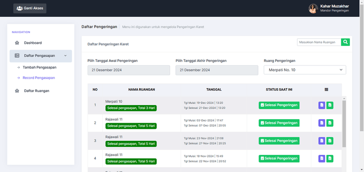The height and width of the screenshot is (172, 364).
Task: Download PDF report for row 1 Merpati 10
Action: click(x=321, y=105)
